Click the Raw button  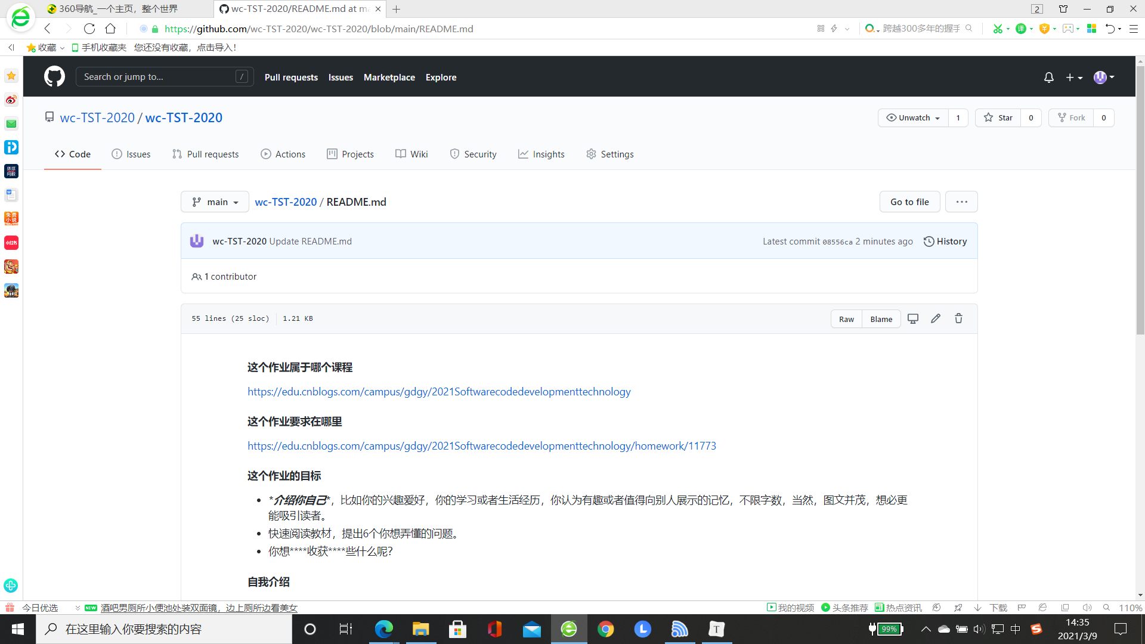pos(846,319)
